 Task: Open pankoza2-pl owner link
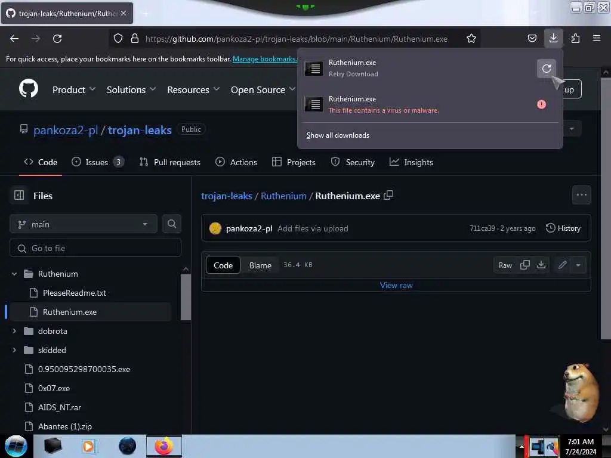click(66, 129)
